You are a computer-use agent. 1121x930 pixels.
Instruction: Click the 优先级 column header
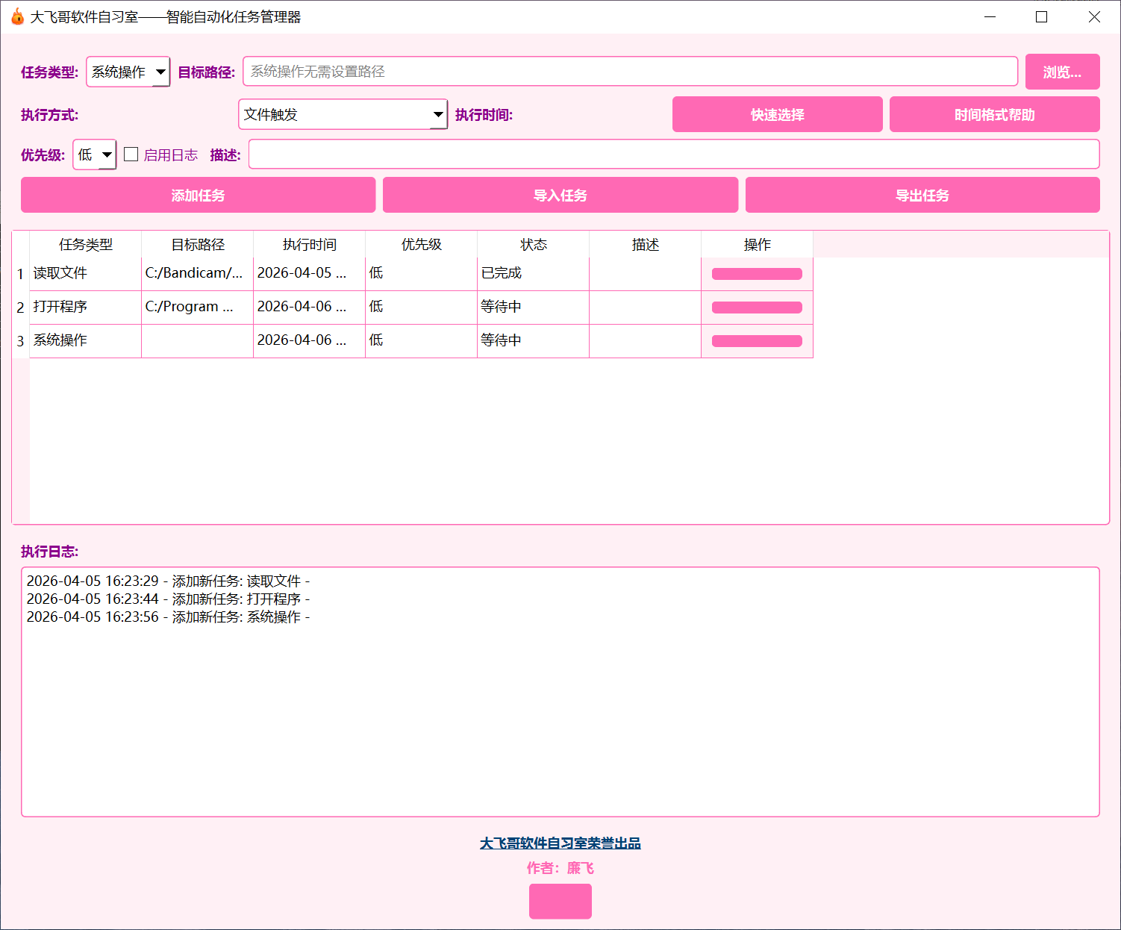[422, 244]
